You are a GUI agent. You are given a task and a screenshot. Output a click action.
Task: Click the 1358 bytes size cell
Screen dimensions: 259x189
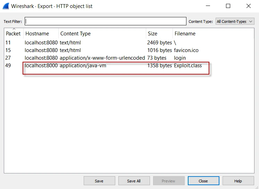pyautogui.click(x=159, y=66)
